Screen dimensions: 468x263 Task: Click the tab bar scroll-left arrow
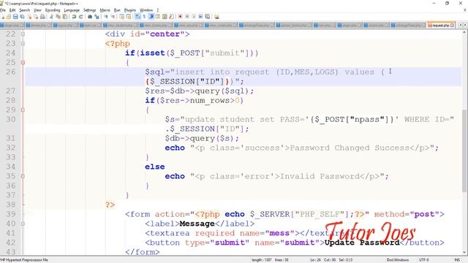461,26
